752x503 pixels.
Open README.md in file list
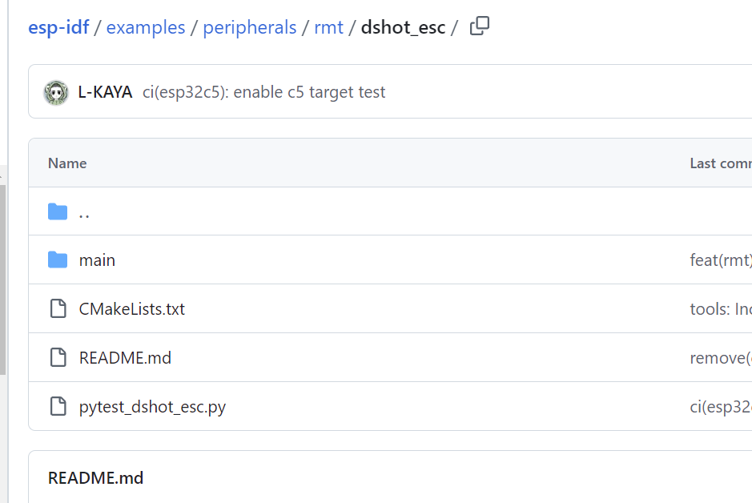[x=125, y=358]
